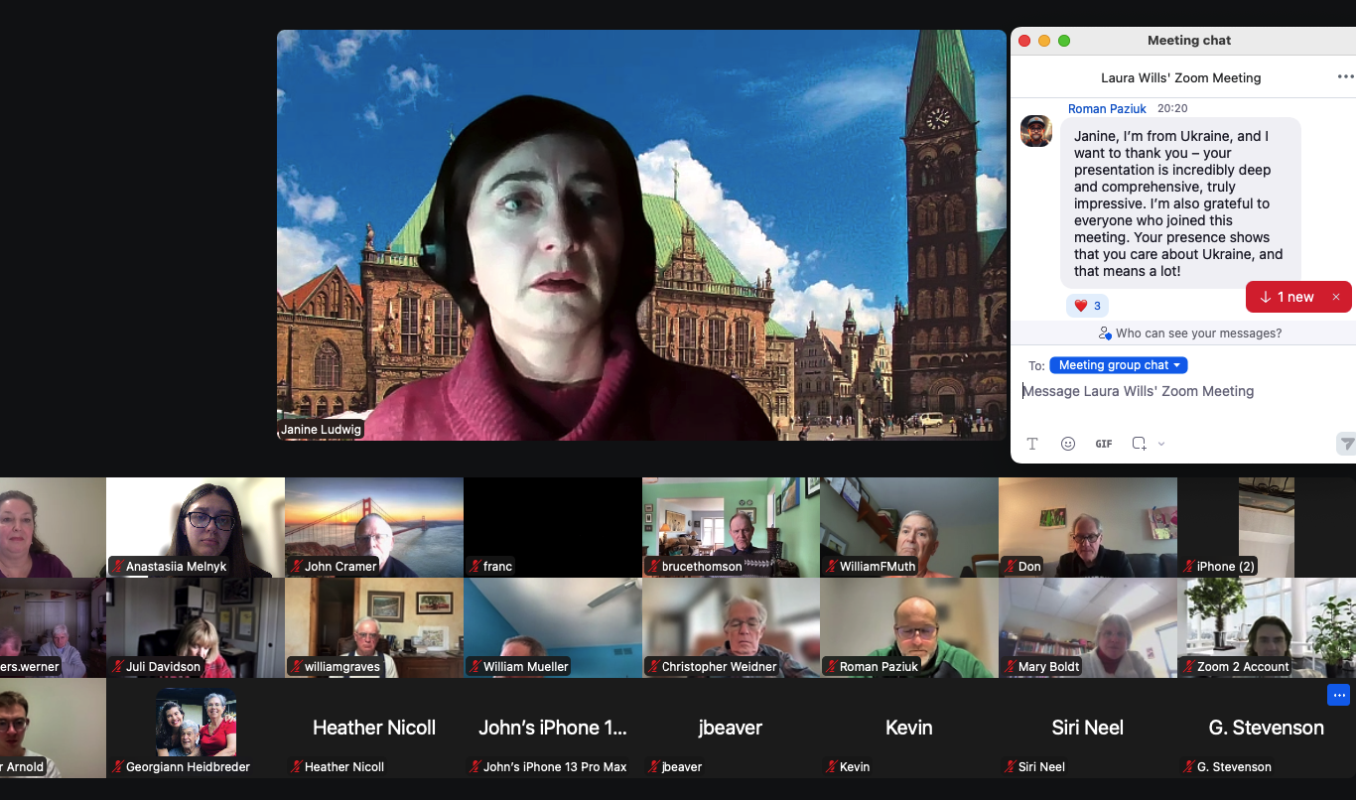Click muted mic icon beside Mary Boldt

click(1010, 667)
